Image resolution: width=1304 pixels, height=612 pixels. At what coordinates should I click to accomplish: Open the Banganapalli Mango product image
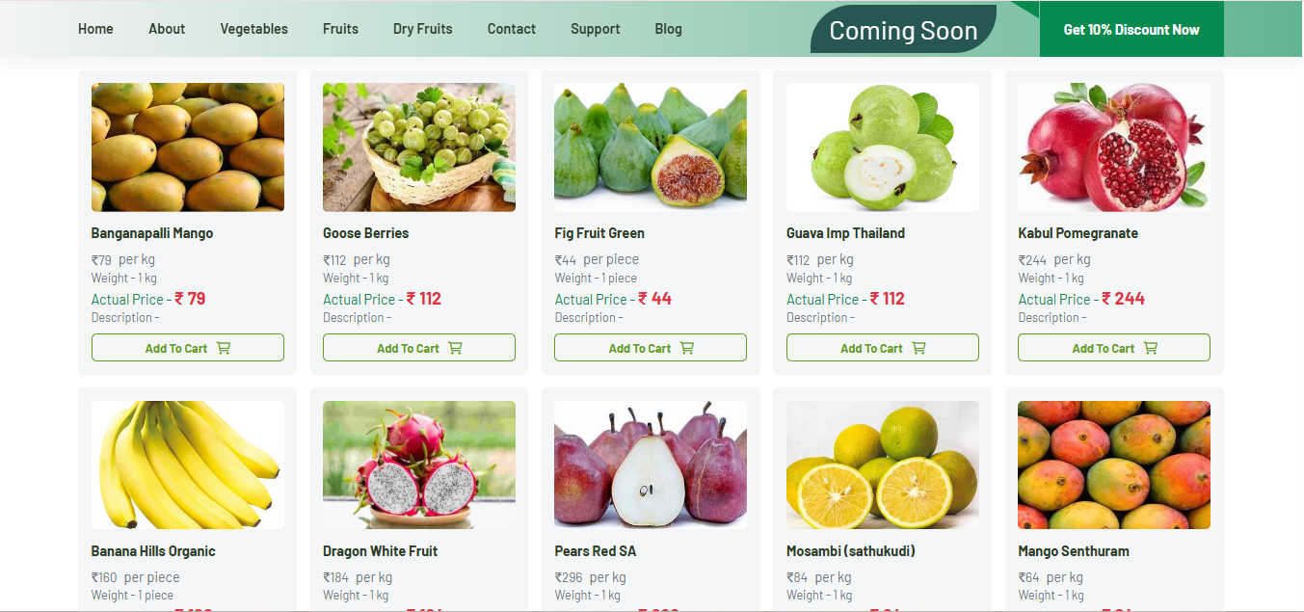click(188, 146)
